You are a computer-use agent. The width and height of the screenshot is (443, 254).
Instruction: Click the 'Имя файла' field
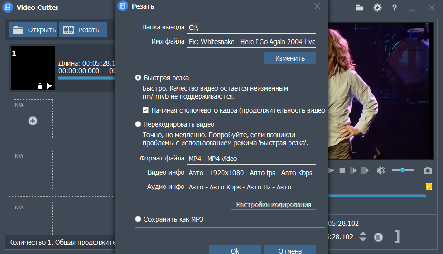coord(252,42)
